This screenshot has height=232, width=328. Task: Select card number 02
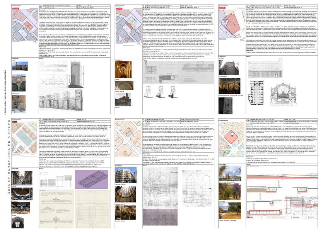tap(144, 7)
